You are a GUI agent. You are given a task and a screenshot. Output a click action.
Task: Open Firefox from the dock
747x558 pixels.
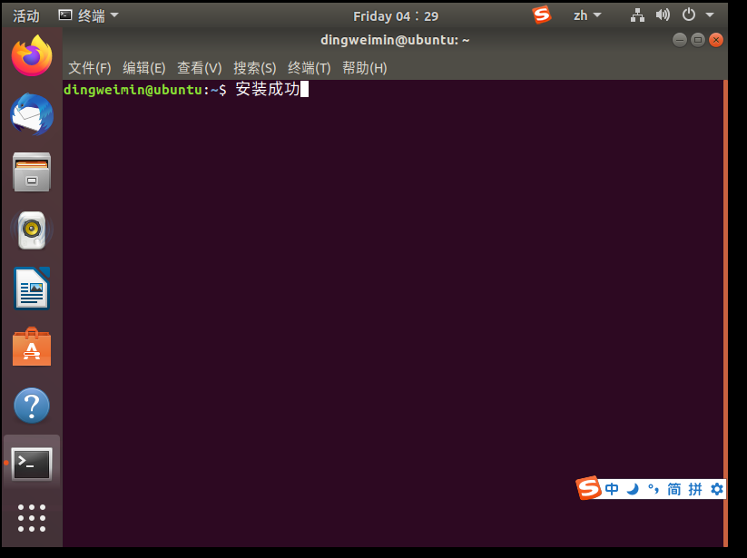tap(32, 56)
